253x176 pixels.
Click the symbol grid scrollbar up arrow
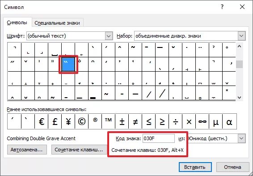(x=240, y=47)
